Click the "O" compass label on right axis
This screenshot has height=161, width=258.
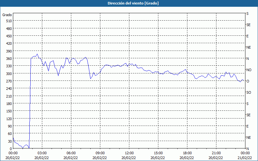click(x=248, y=81)
